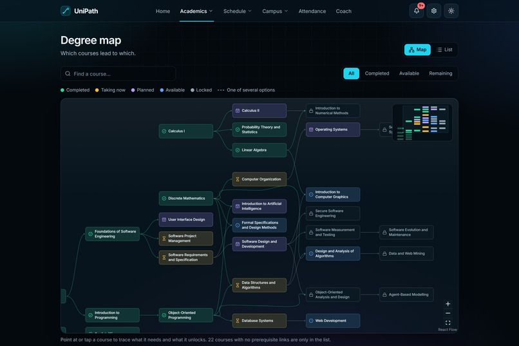
Task: Expand the Campus menu
Action: [275, 11]
